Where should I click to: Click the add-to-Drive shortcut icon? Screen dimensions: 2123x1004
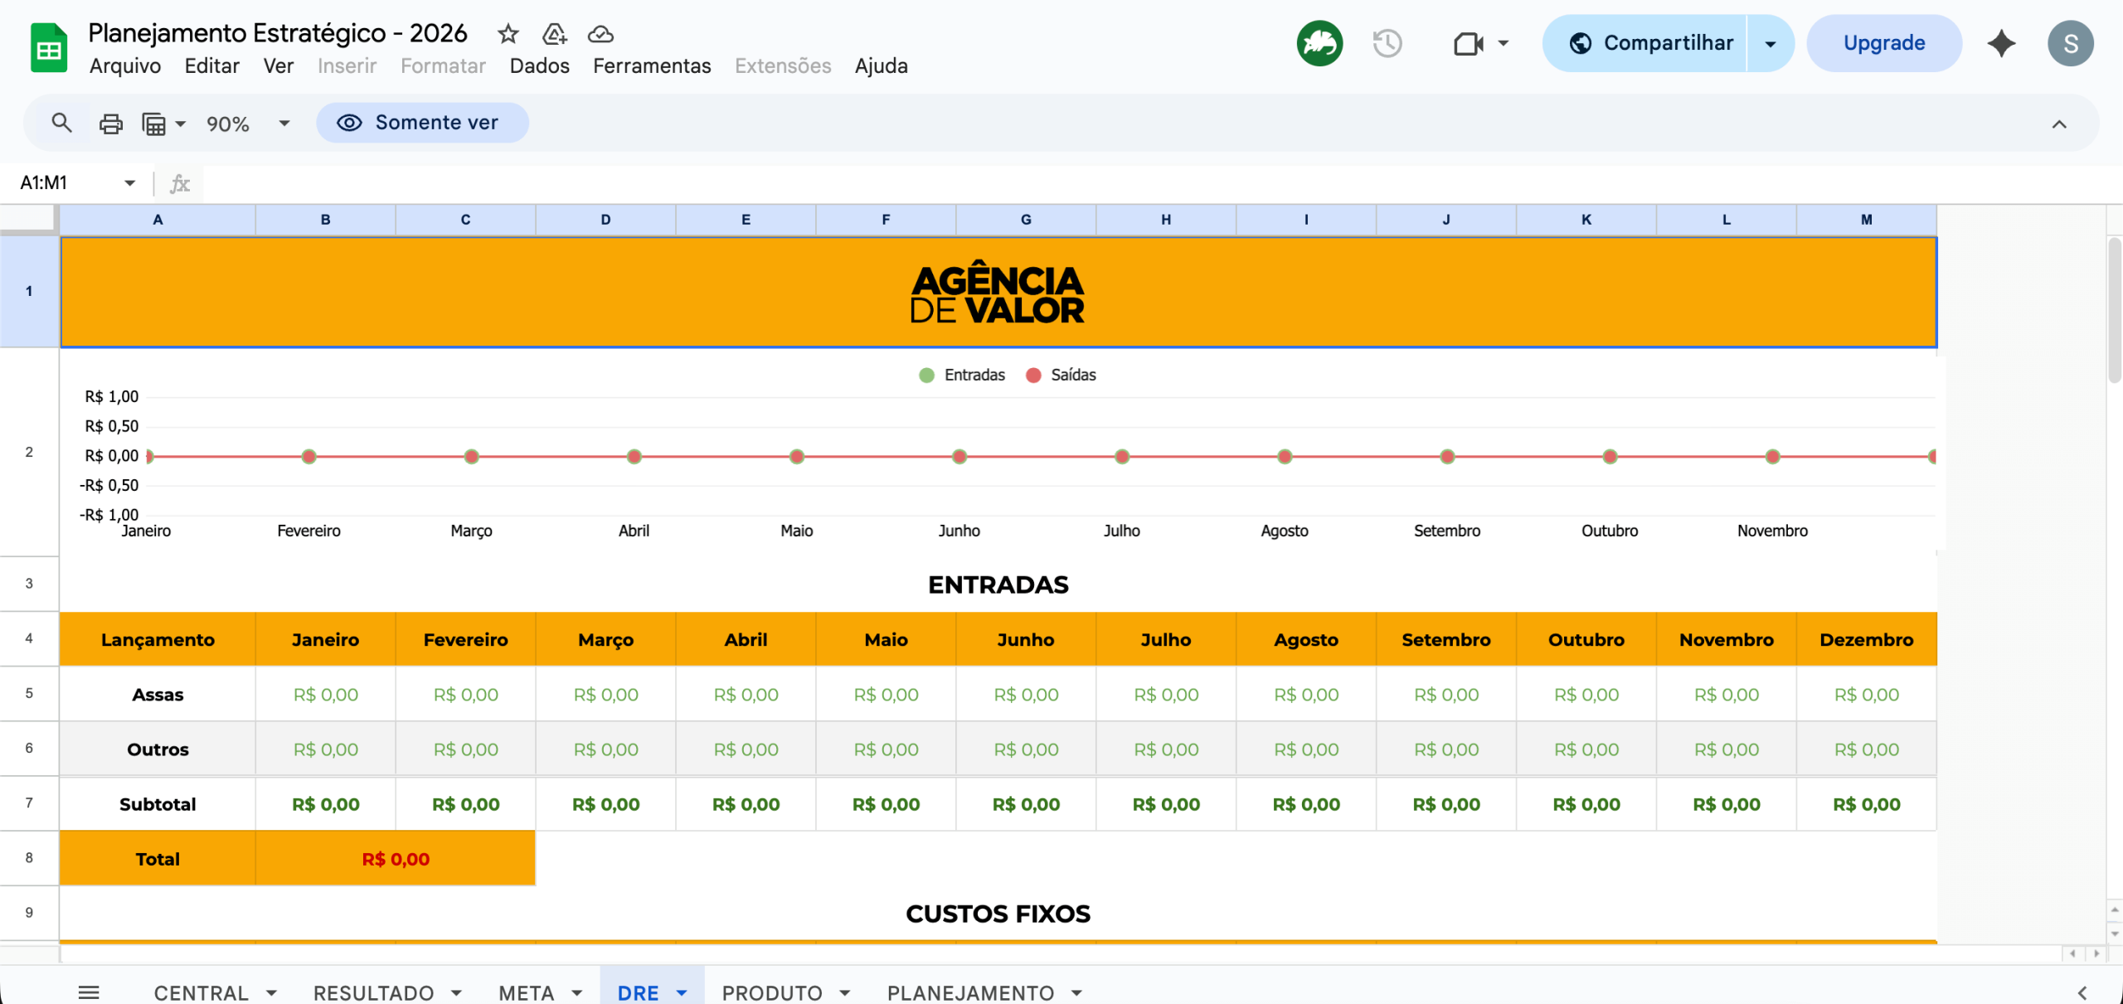554,34
